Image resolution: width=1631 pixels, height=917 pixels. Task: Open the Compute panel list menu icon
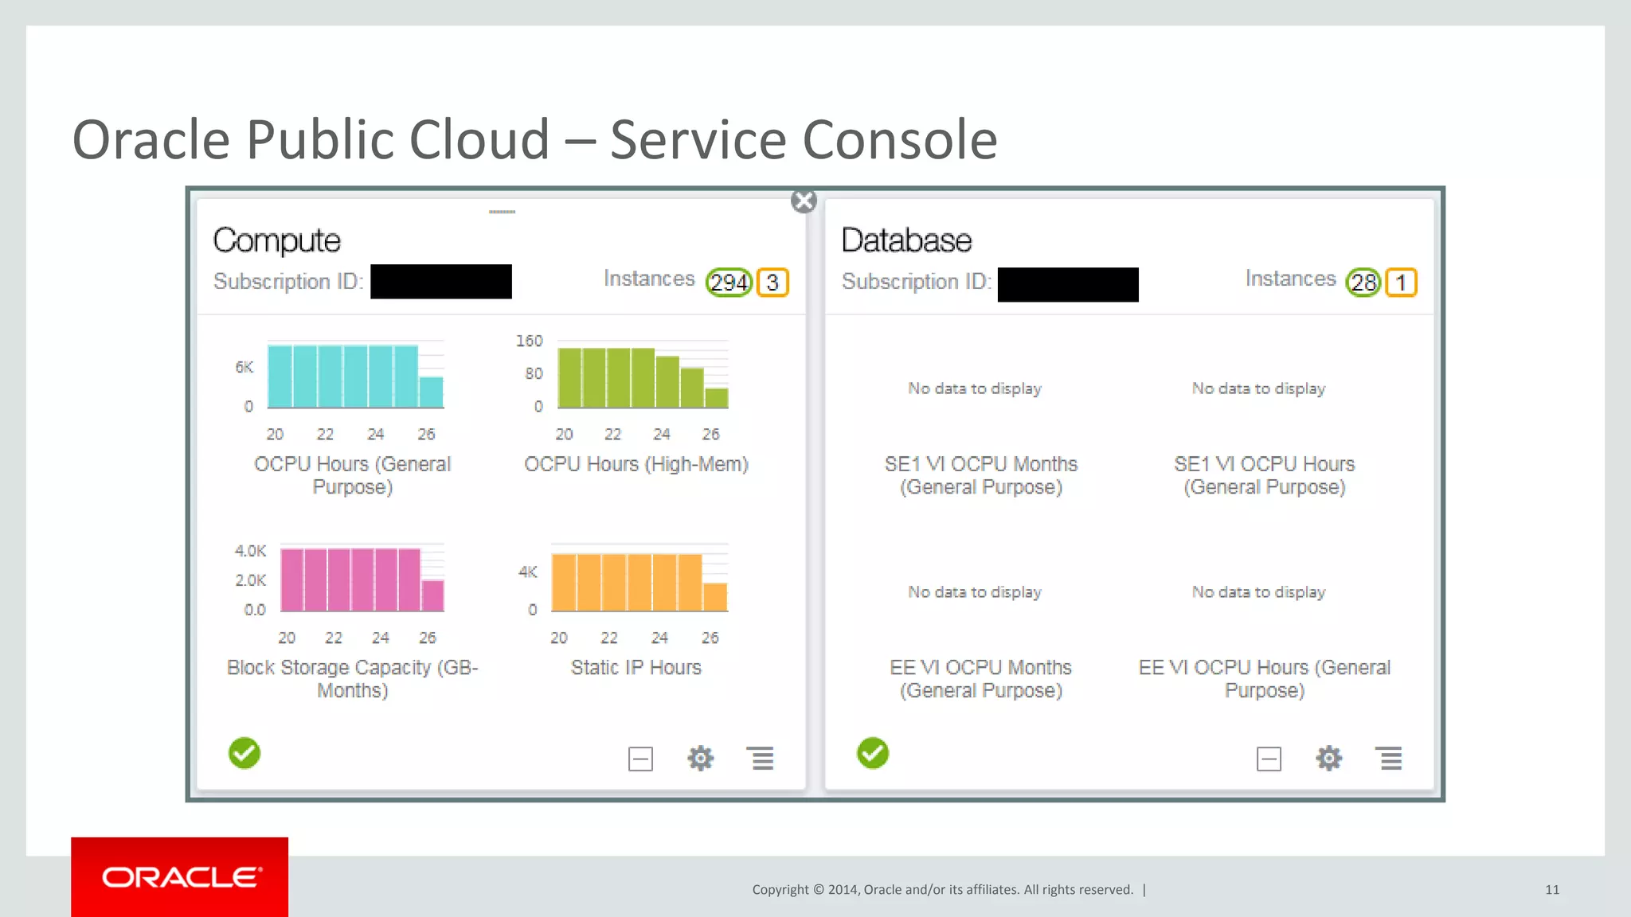point(761,758)
